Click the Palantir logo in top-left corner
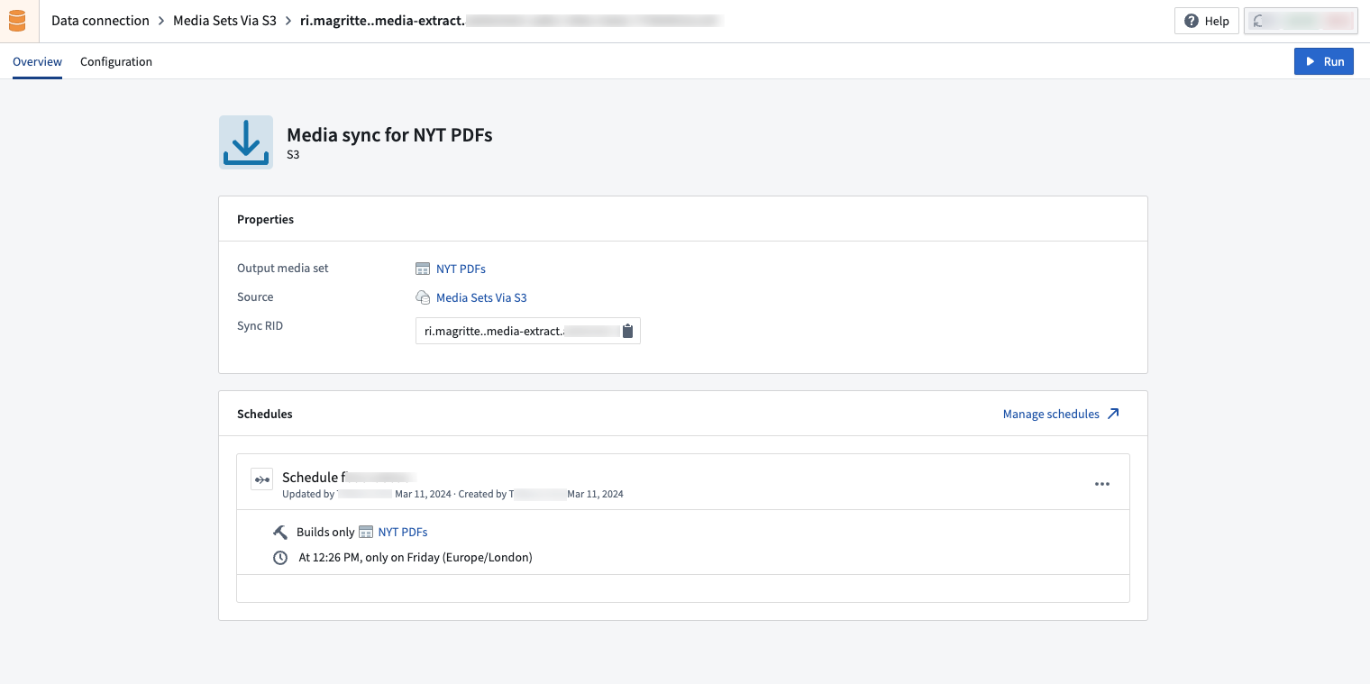Screen dimensions: 1370x684 coord(18,20)
